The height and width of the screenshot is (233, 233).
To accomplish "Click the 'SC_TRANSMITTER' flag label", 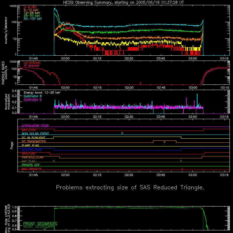I will click(33, 142).
